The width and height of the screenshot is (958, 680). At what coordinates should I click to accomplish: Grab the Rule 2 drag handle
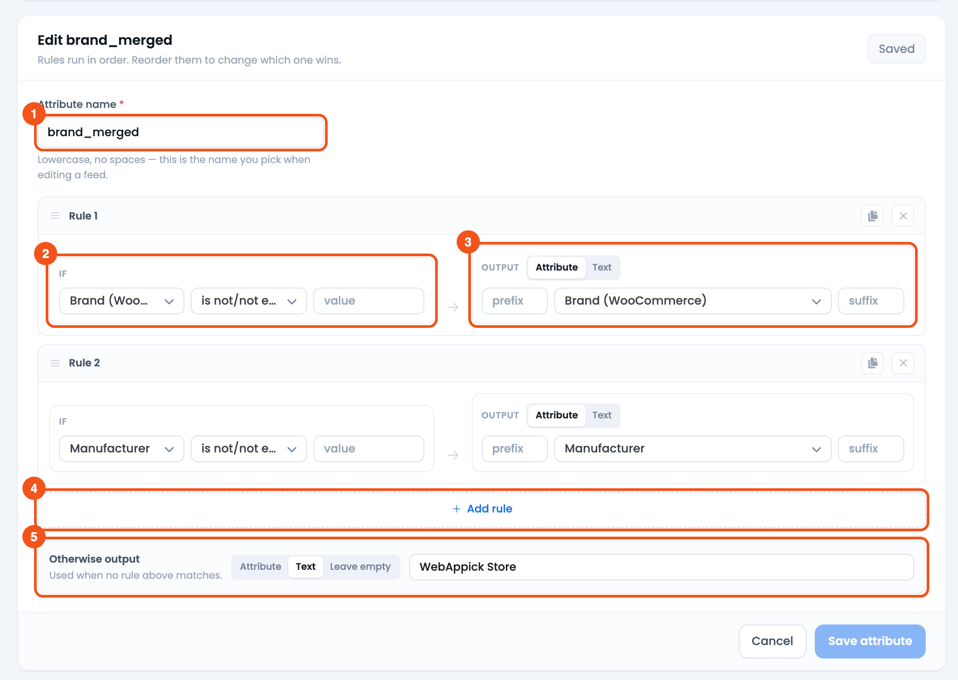[x=55, y=363]
